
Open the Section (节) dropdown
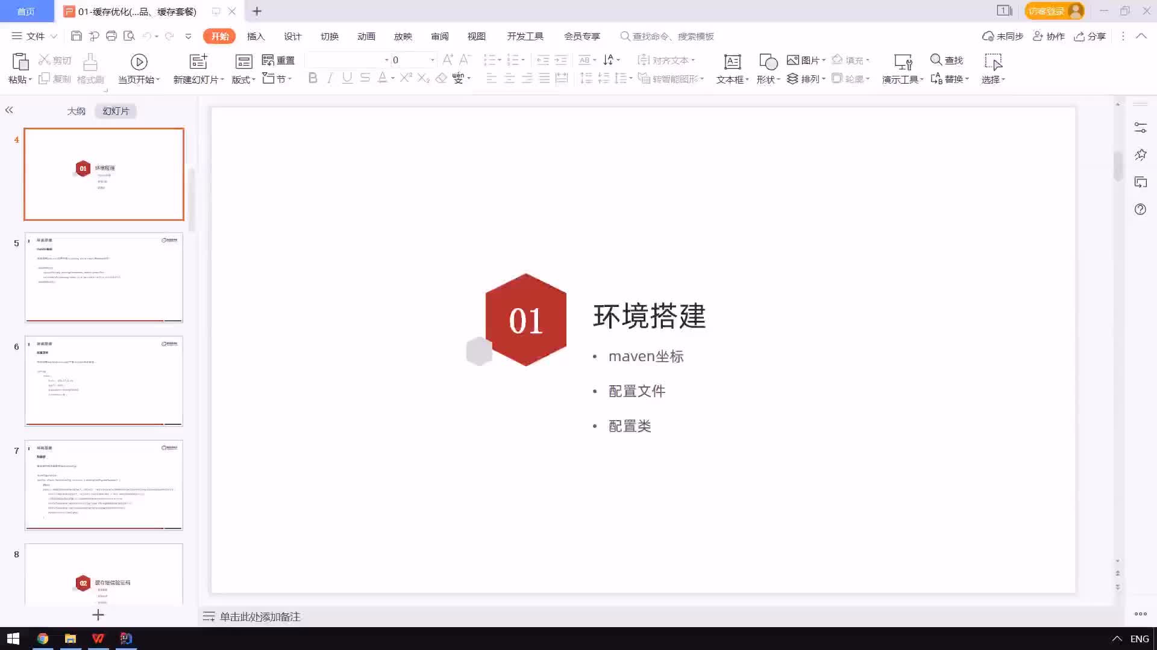point(277,79)
